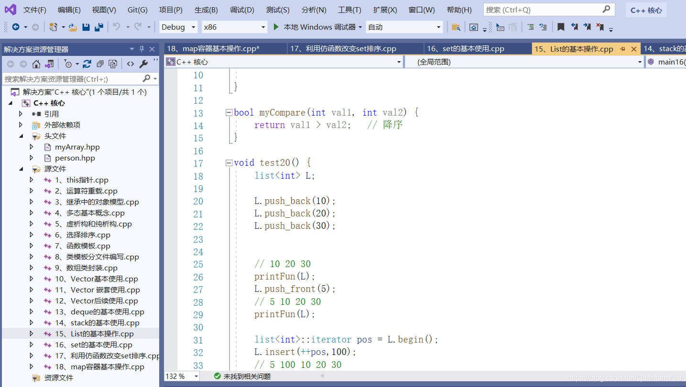Select 18、map容器基本操作.cpp in the tree
686x387 pixels.
[x=99, y=367]
